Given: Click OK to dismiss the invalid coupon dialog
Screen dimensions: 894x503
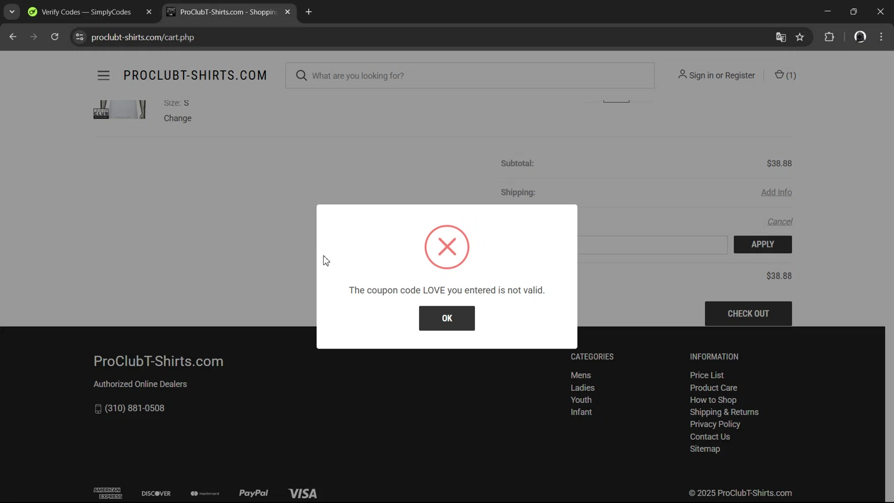Looking at the screenshot, I should click(x=446, y=318).
